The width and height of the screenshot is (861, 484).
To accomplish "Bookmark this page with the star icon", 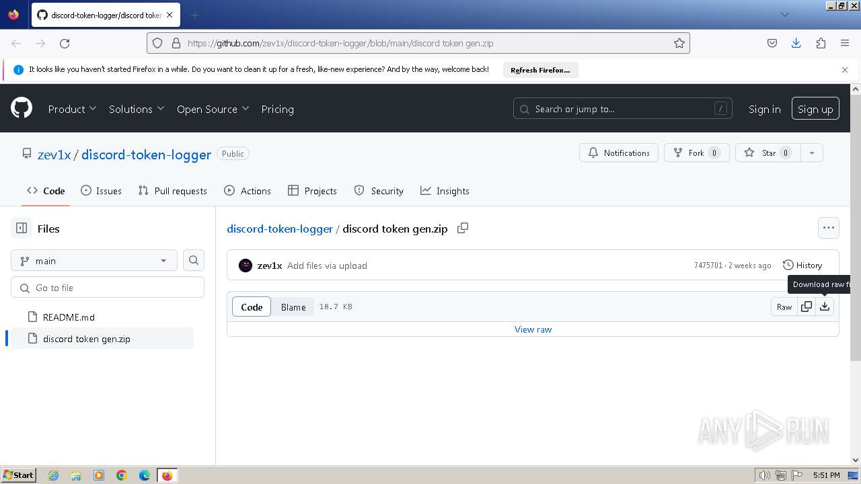I will [679, 43].
